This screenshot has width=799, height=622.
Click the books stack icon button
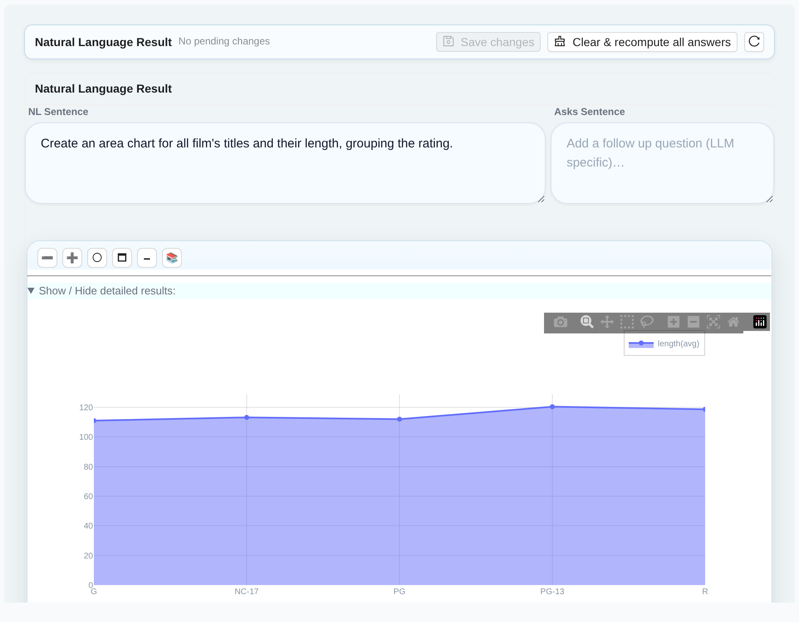[x=172, y=258]
